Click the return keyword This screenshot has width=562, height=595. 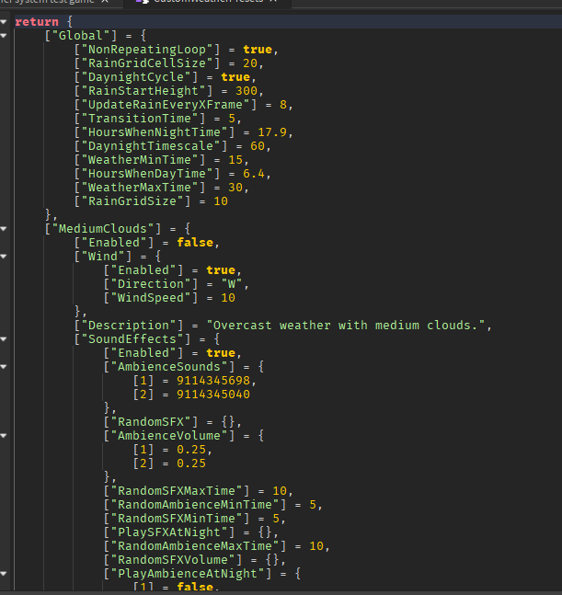37,22
